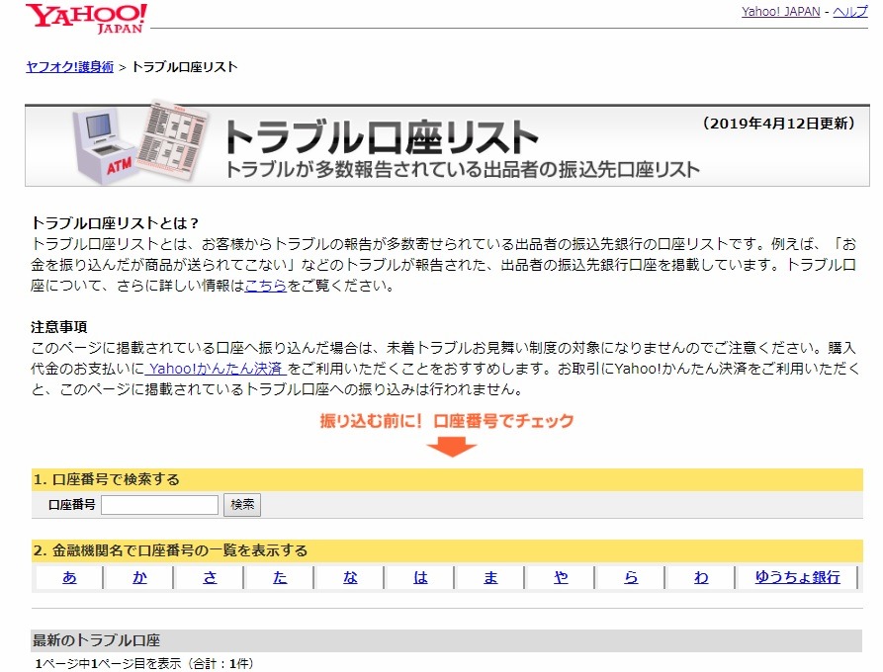Image resolution: width=883 pixels, height=672 pixels.
Task: Go to ヤフオク!護身術 breadcrumb link
Action: coord(69,67)
